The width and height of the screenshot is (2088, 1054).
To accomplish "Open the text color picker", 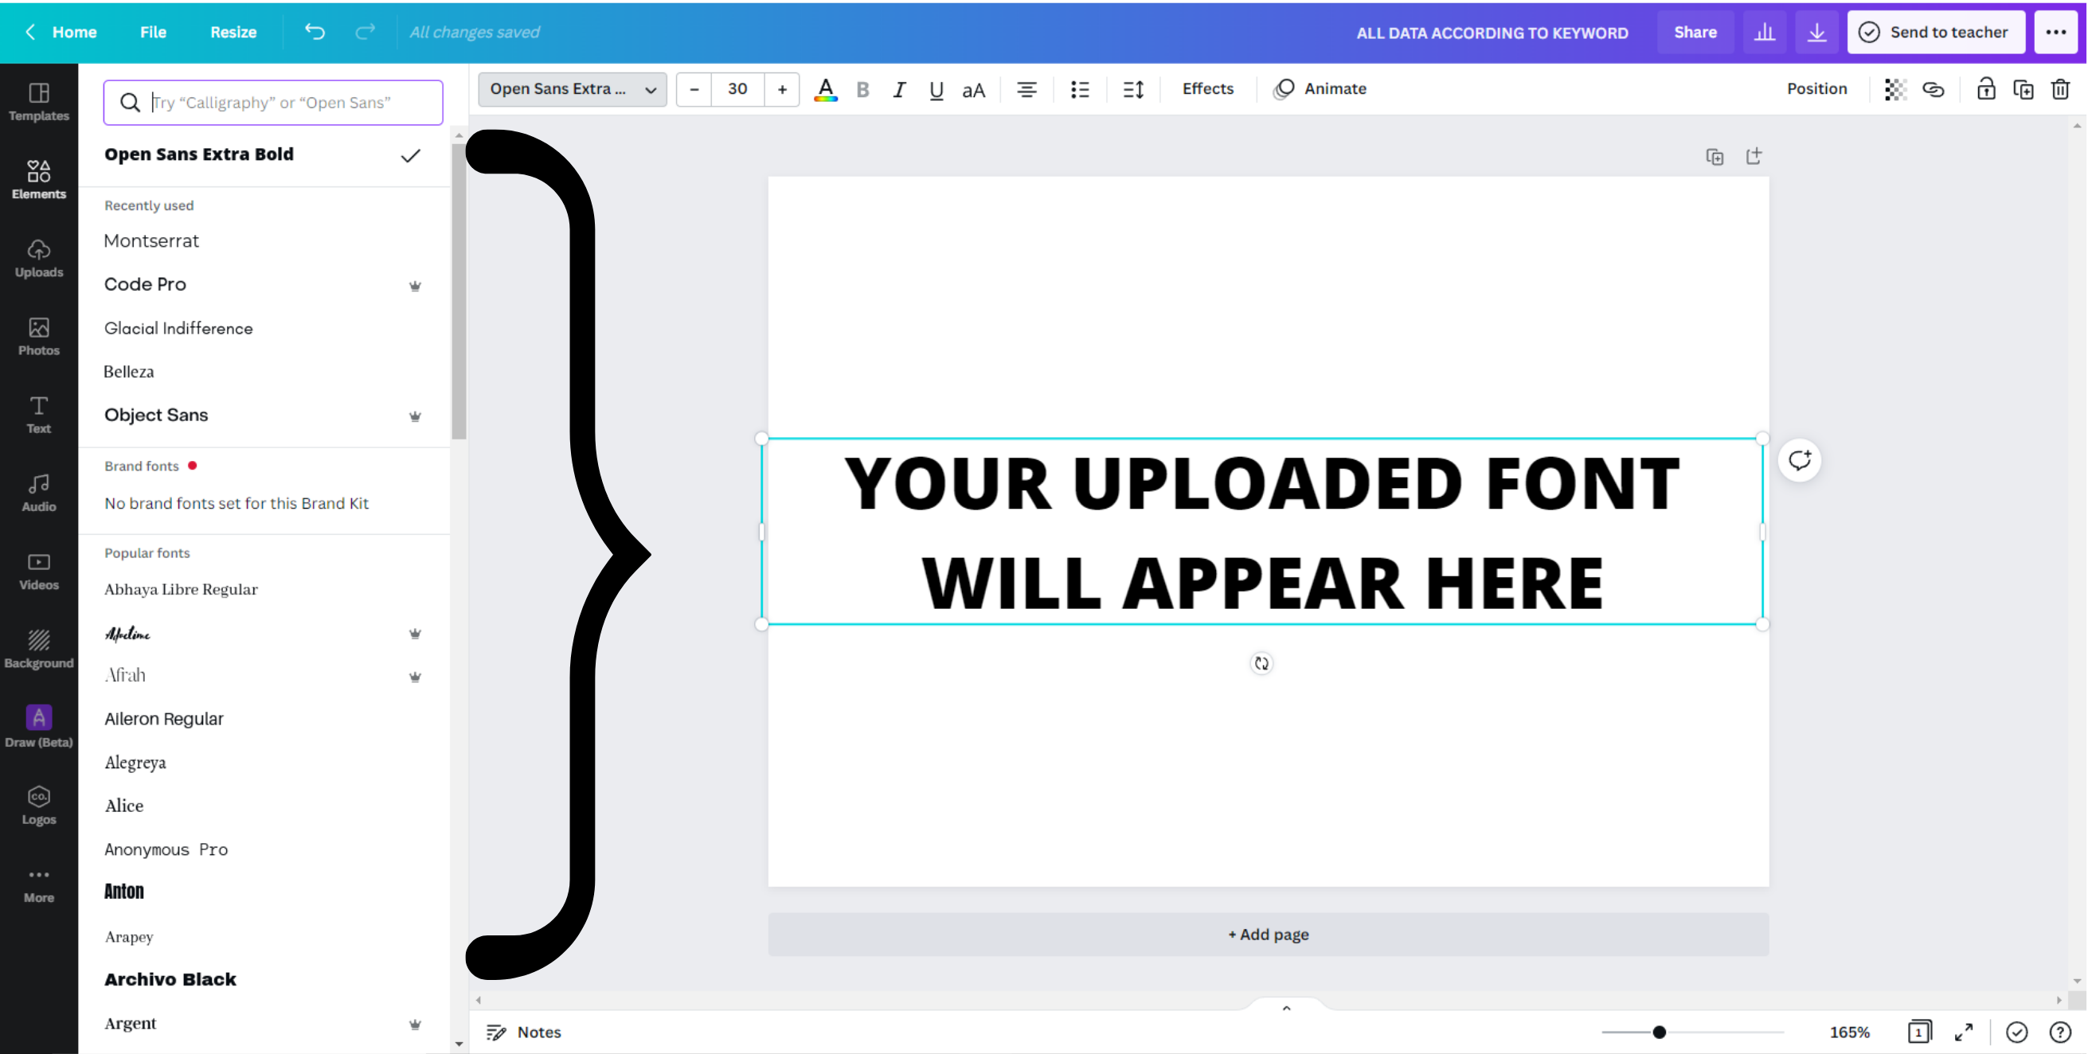I will coord(825,89).
